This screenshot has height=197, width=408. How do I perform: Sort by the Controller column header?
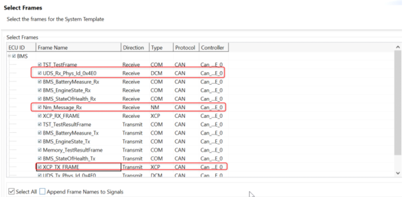click(x=214, y=48)
